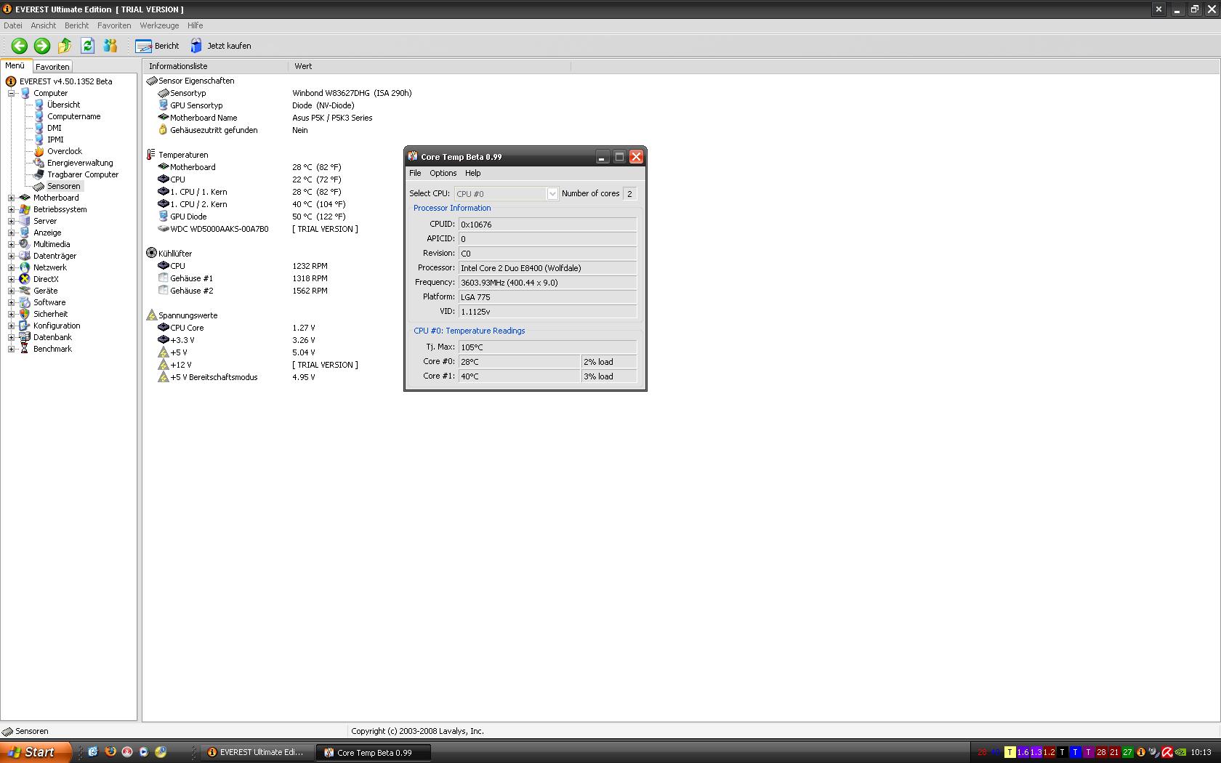Screen dimensions: 1221x763
Task: Click the WDC WD5000AAKS-00A7B0 drive row
Action: [x=258, y=229]
